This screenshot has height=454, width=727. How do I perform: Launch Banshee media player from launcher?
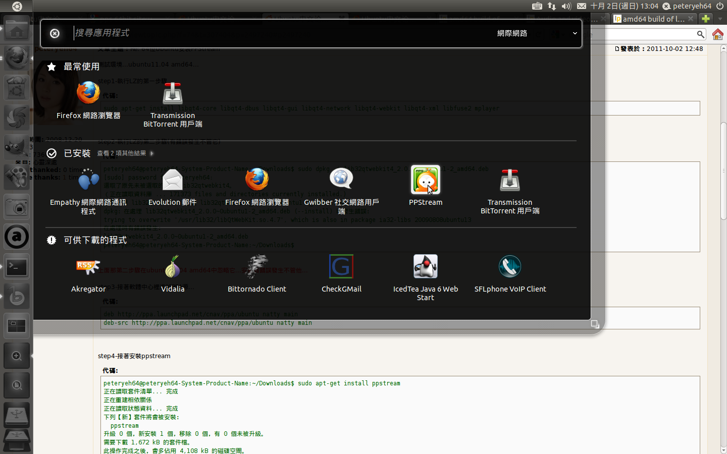click(x=17, y=297)
